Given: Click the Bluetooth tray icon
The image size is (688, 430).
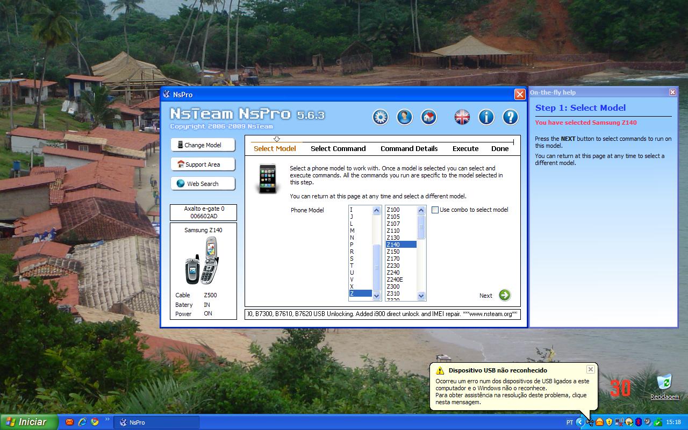Looking at the screenshot, I should point(639,422).
